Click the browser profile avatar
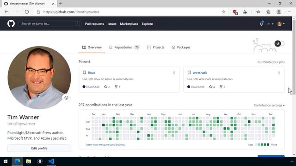The width and height of the screenshot is (296, 166). pos(279,12)
